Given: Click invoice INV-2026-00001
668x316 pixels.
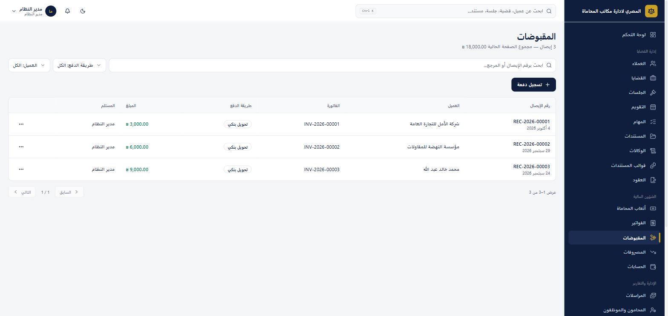Looking at the screenshot, I should point(322,124).
